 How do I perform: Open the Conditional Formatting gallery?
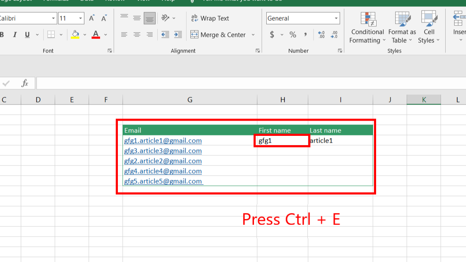pyautogui.click(x=367, y=30)
